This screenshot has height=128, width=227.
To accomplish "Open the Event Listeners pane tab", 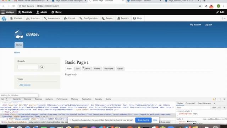I will point(204,103).
